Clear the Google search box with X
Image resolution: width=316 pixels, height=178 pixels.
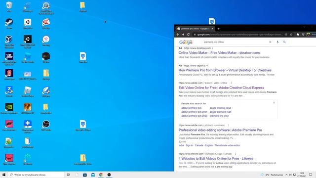(270, 42)
